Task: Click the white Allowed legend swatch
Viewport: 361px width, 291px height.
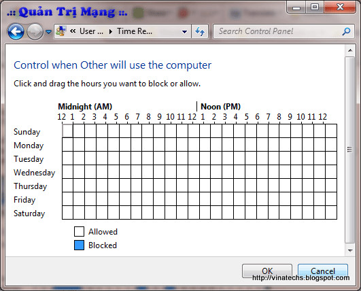Action: (x=79, y=231)
